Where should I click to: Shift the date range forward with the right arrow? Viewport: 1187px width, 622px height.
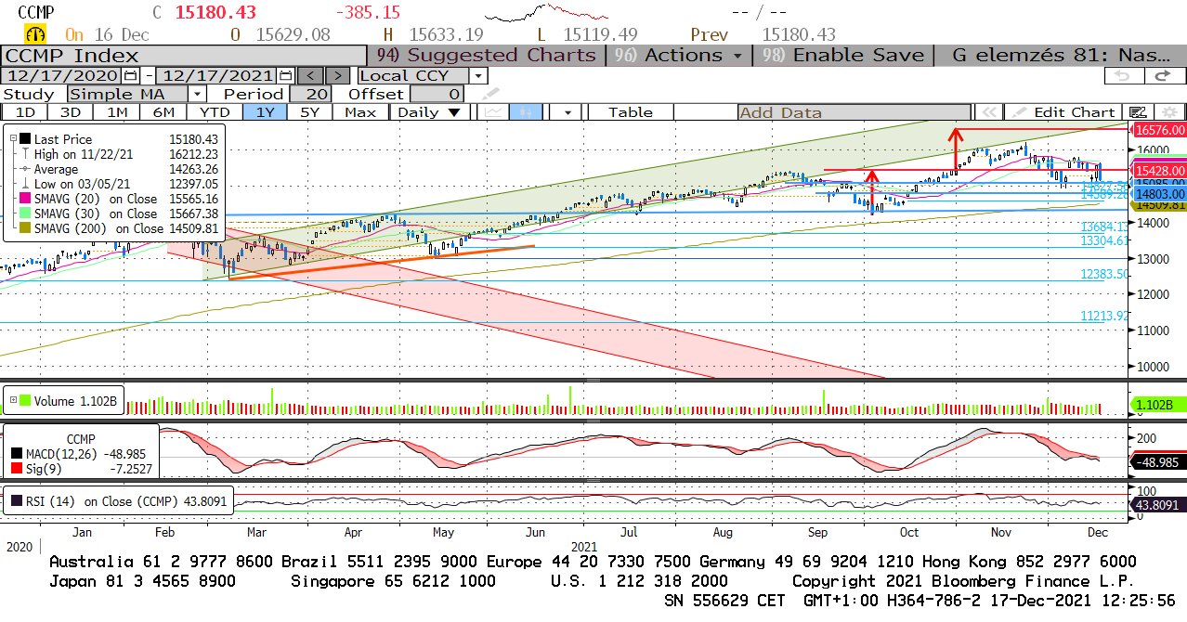coord(338,75)
